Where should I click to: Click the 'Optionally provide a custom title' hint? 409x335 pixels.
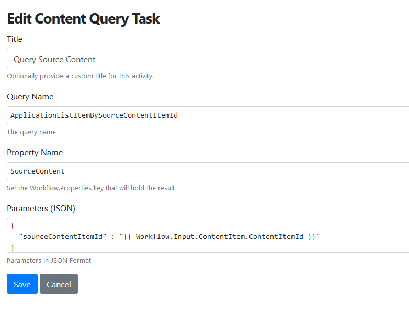pos(81,76)
